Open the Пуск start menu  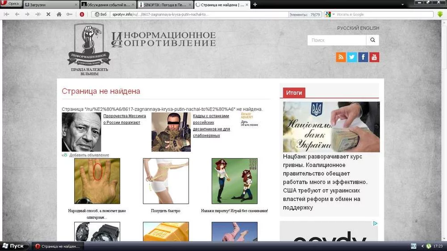(13, 246)
